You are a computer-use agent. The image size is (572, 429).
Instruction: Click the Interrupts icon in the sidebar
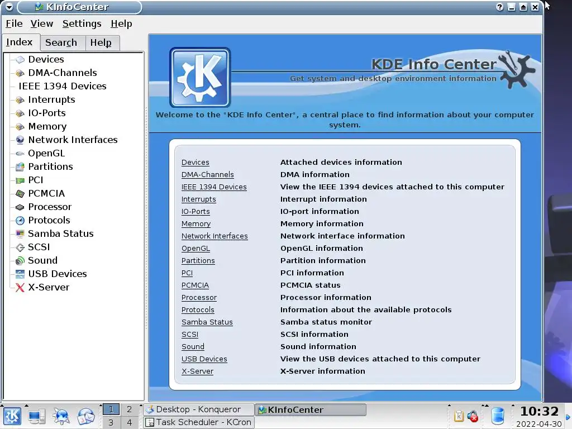tap(20, 99)
